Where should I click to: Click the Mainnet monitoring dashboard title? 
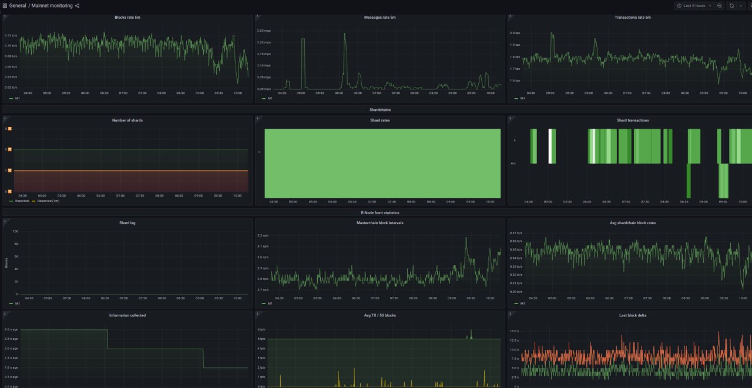[52, 6]
